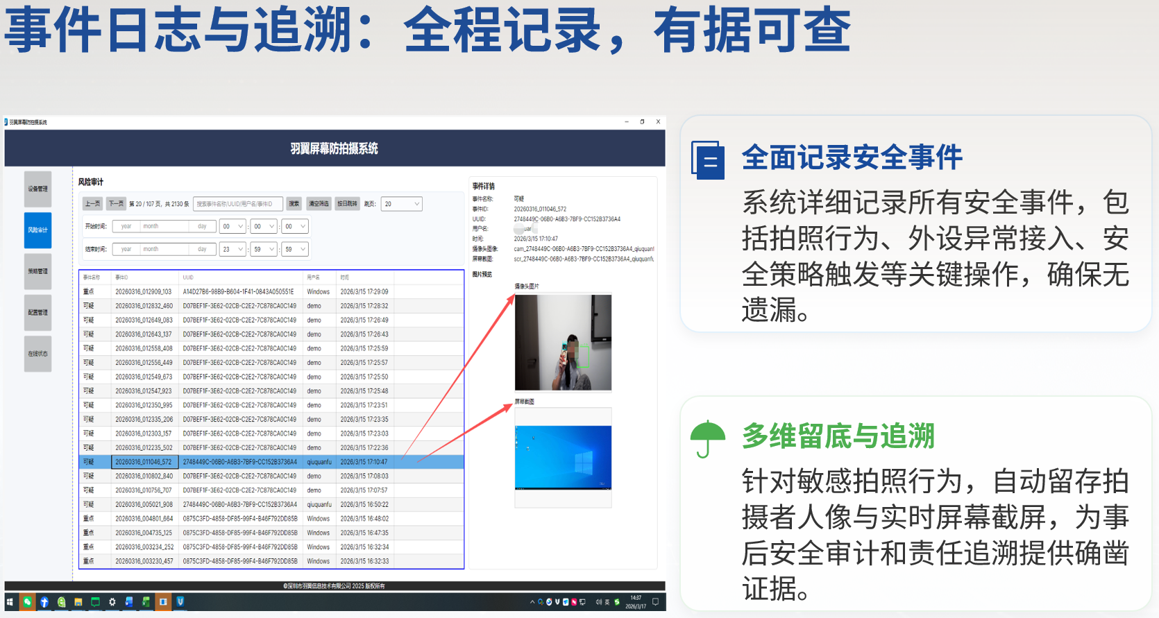Viewport: 1159px width, 618px height.
Task: Open the Settings gear icon on taskbar
Action: [x=112, y=602]
